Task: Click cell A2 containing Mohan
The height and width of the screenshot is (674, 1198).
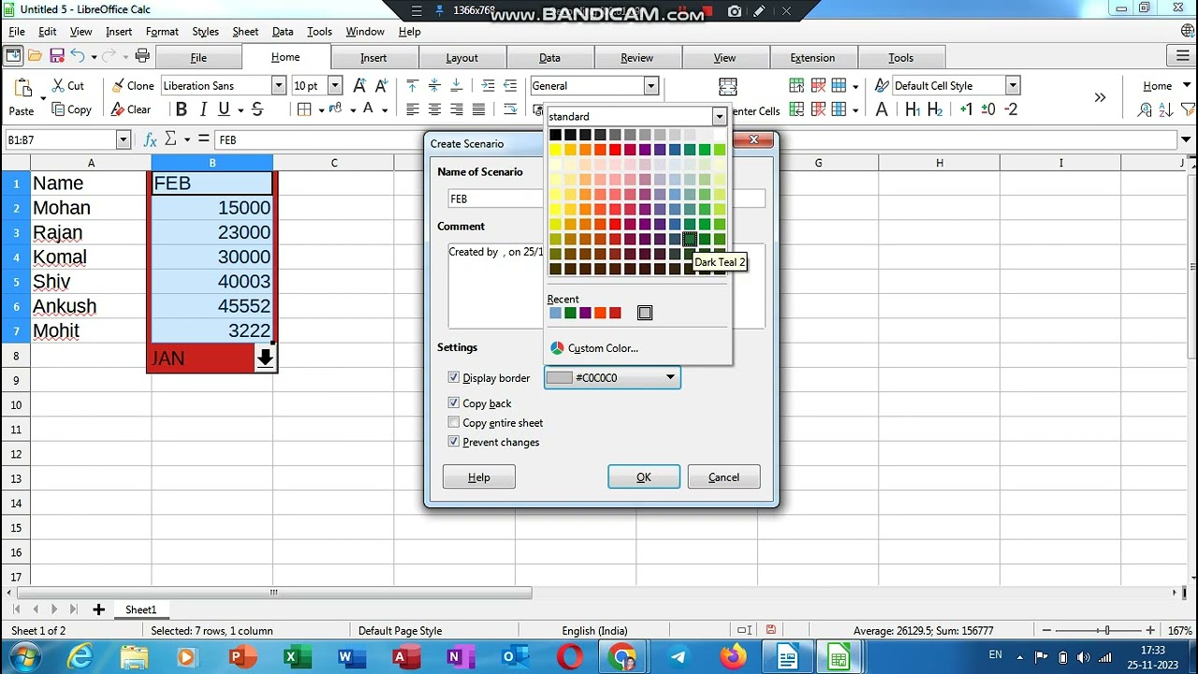Action: [91, 208]
